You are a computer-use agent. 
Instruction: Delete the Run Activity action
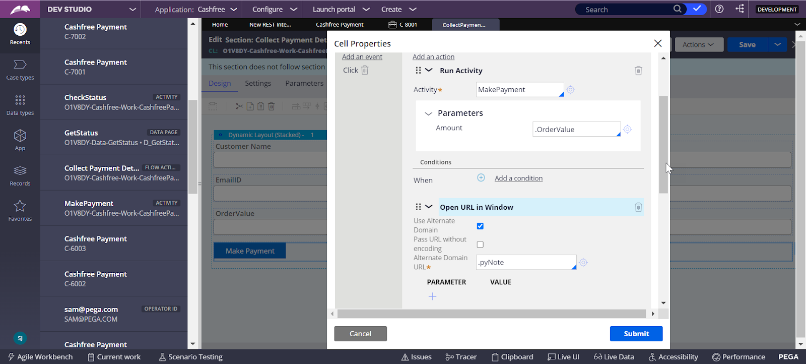pos(638,71)
